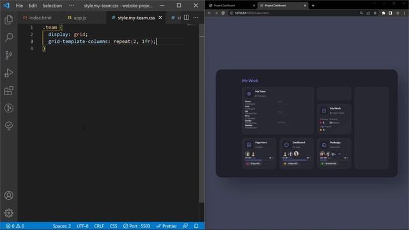Click the Git Graph circle icon in activity bar

coord(8,108)
